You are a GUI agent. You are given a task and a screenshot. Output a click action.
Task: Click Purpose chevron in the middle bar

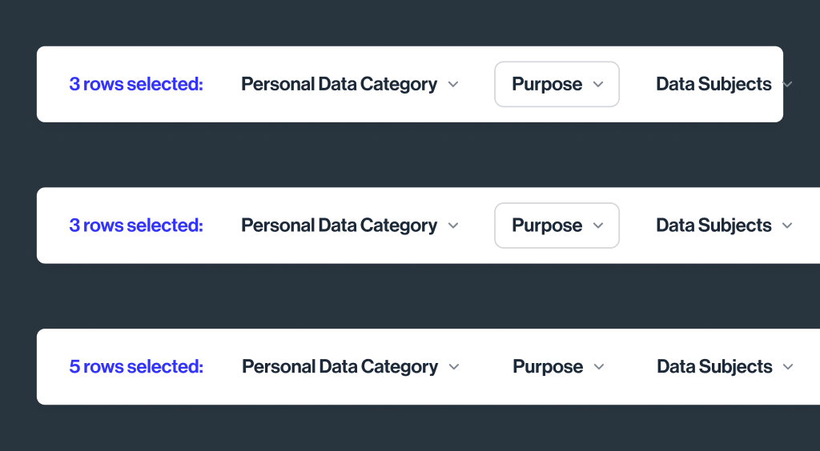[x=597, y=226]
